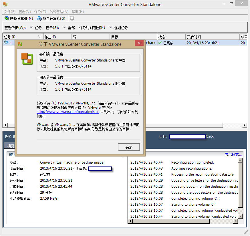
Task: Click the redacted creator name field
Action: click(100, 168)
